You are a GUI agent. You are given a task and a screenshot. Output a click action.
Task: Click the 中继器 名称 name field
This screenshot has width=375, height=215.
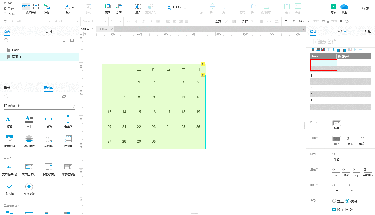[341, 42]
